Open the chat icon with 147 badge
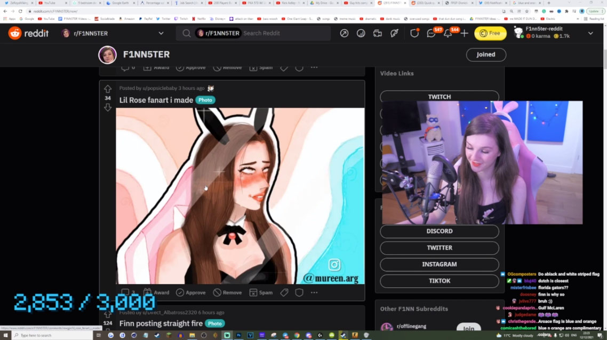 pyautogui.click(x=431, y=34)
